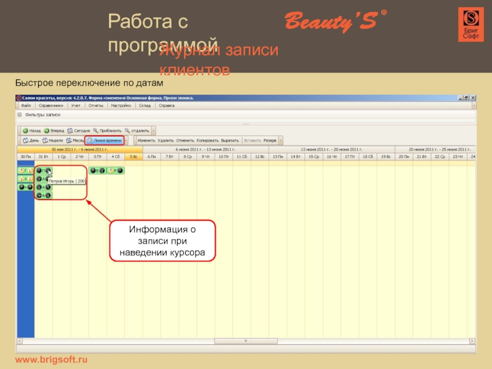Expand the Фильтры записи panel

click(20, 115)
